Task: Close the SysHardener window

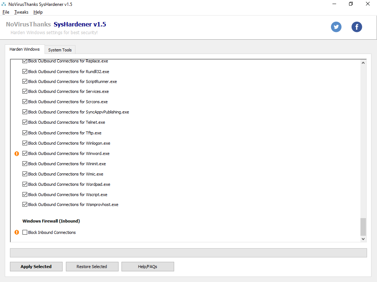Action: tap(368, 4)
